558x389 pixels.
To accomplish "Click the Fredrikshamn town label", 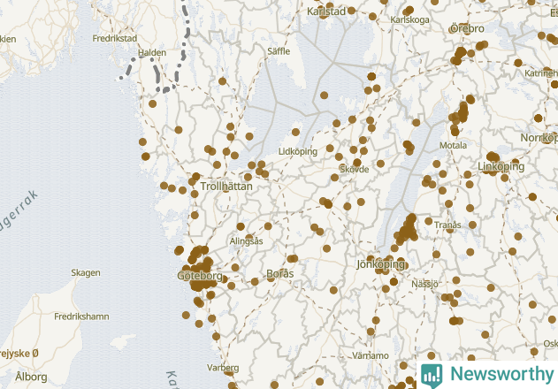I will (81, 317).
